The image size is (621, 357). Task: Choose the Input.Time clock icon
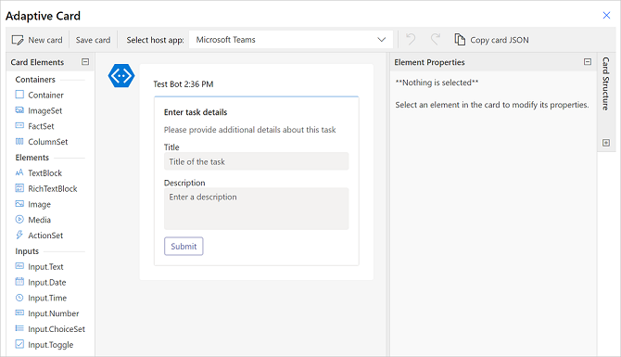(x=19, y=298)
